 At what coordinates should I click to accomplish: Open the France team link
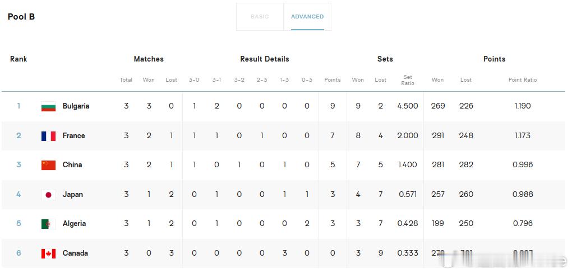(73, 136)
